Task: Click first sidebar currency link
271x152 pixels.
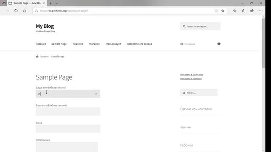Action: click(192, 75)
